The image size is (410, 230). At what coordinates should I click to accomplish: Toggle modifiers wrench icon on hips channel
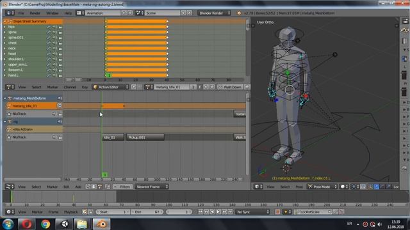[x=49, y=27]
